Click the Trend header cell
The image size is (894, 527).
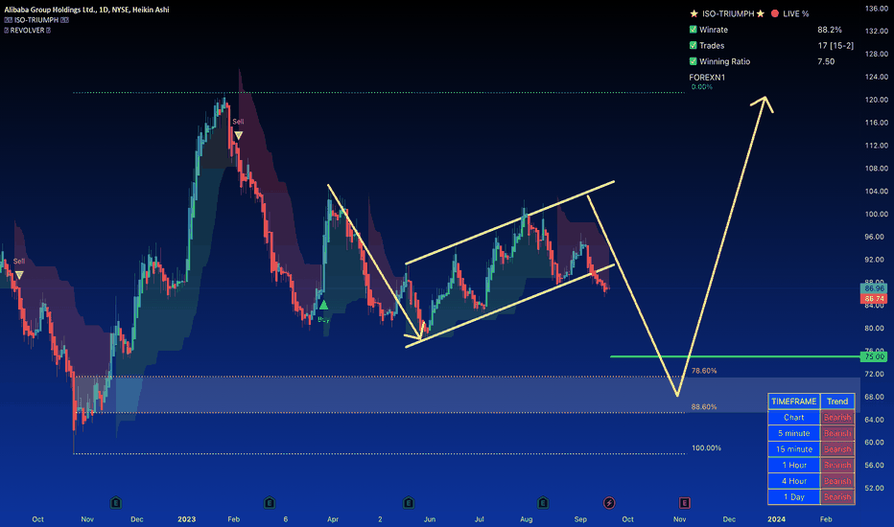[837, 401]
